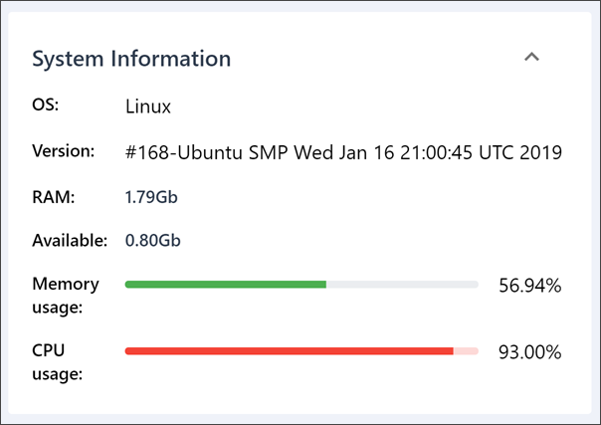The width and height of the screenshot is (601, 425).
Task: Click the OS label
Action: (x=46, y=104)
